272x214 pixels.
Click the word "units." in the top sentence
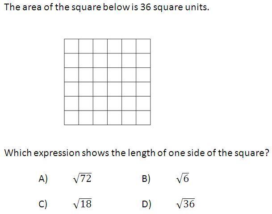pyautogui.click(x=197, y=8)
